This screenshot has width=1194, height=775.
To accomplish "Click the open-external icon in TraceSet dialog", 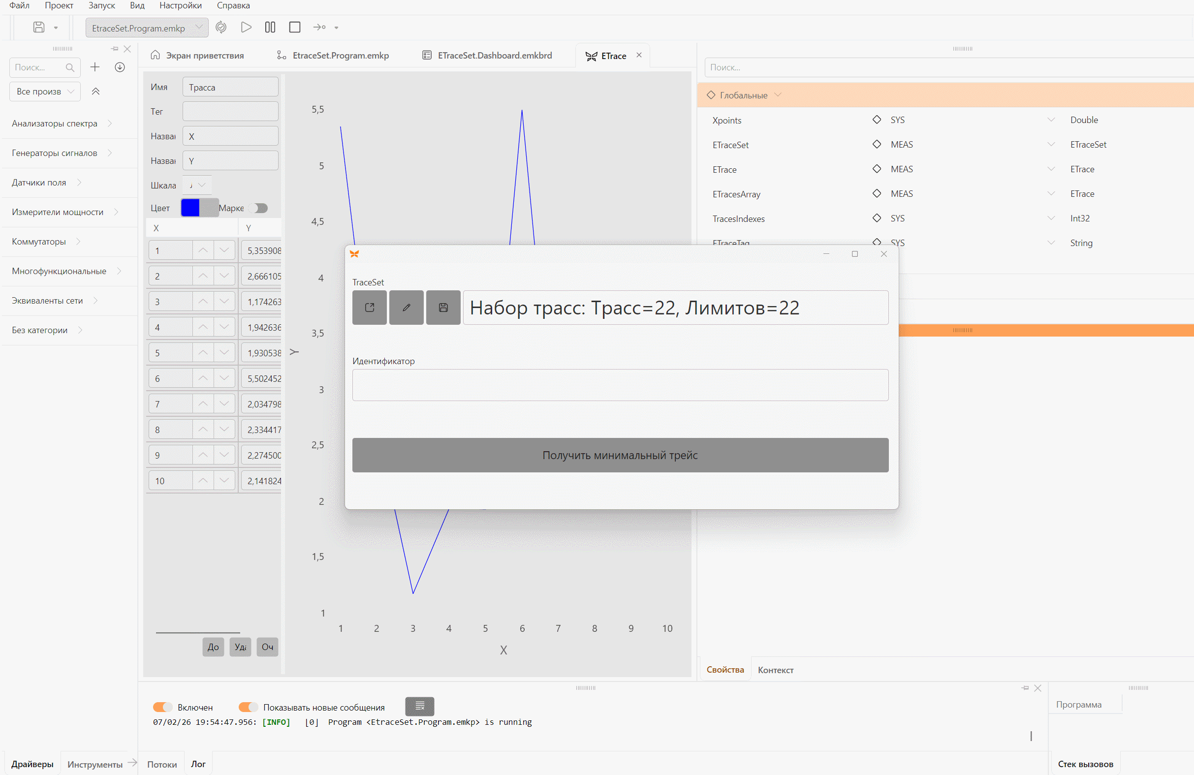I will (369, 308).
